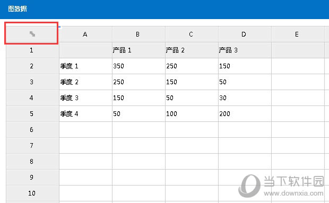Click empty cell A6
The image size is (329, 203).
85,130
